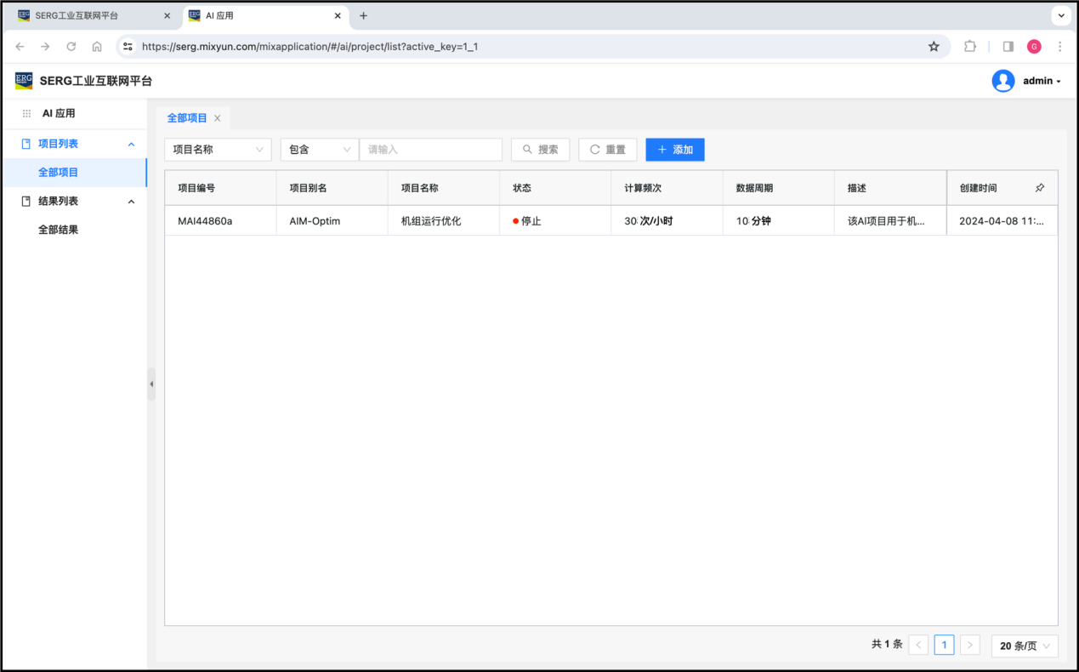The height and width of the screenshot is (672, 1079).
Task: Click the 搜索 search button
Action: pos(540,150)
